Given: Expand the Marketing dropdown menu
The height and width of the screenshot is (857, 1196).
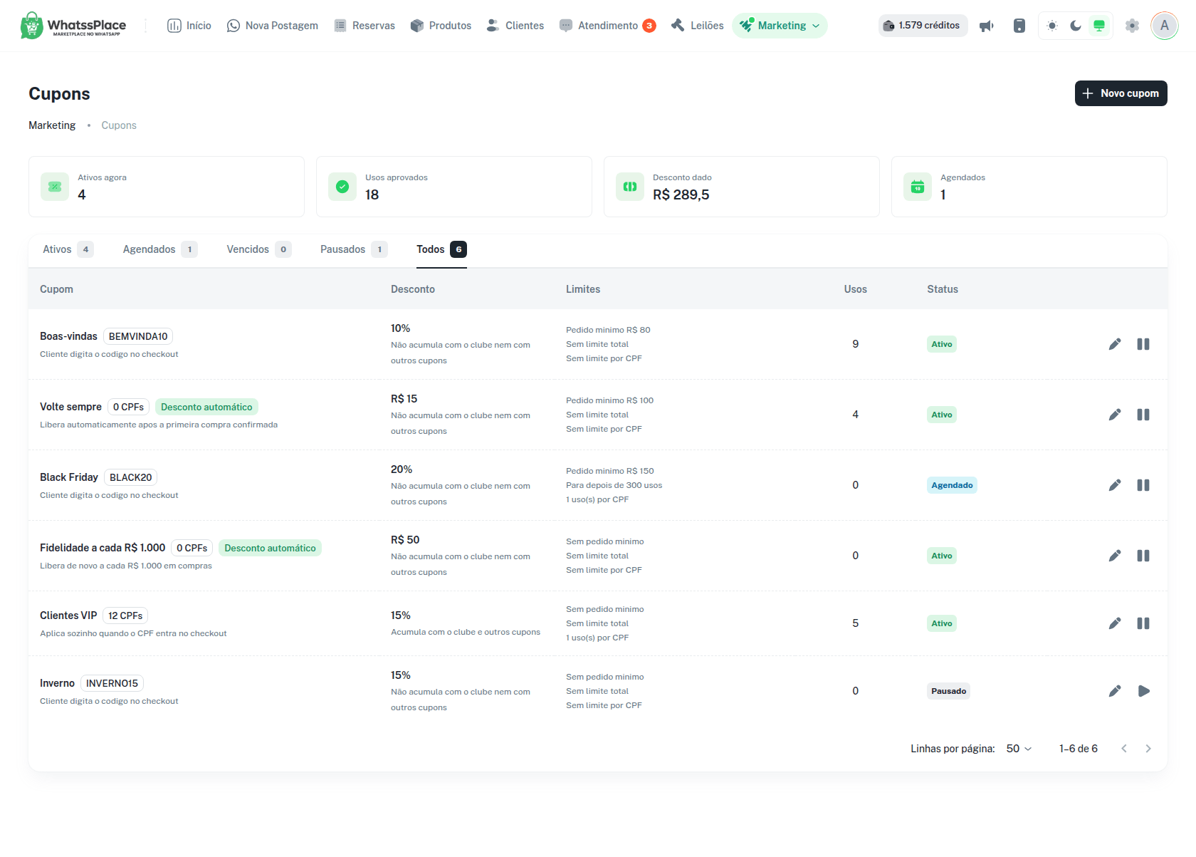Looking at the screenshot, I should coord(780,26).
